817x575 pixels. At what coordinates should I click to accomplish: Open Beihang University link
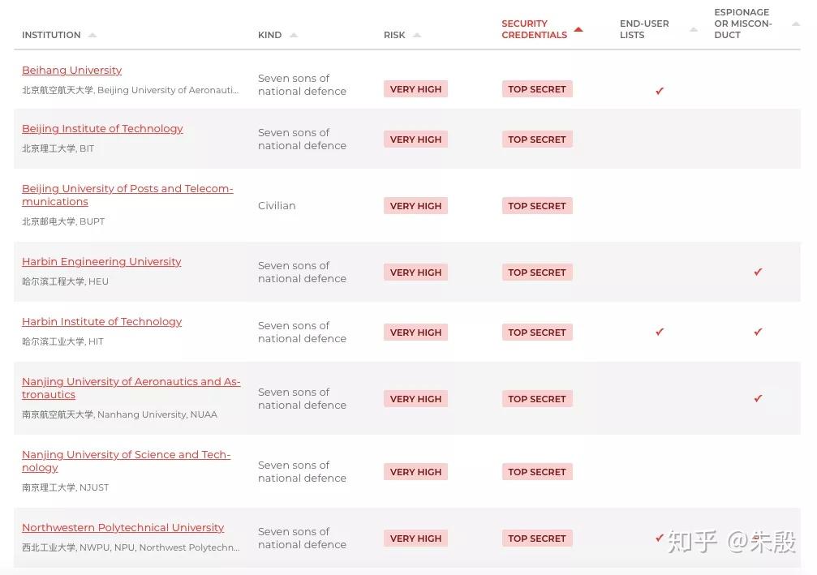[72, 71]
